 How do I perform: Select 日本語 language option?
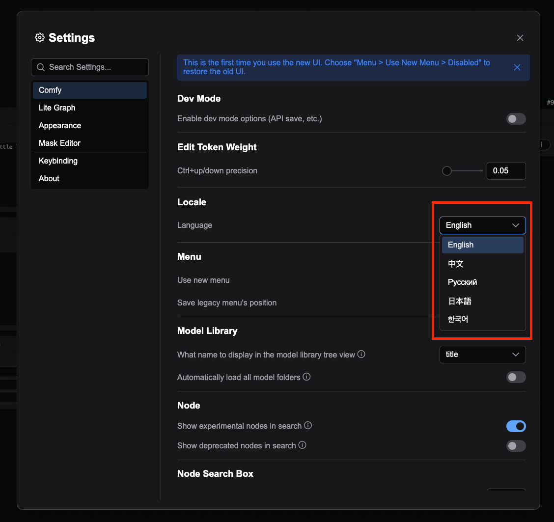(x=459, y=301)
